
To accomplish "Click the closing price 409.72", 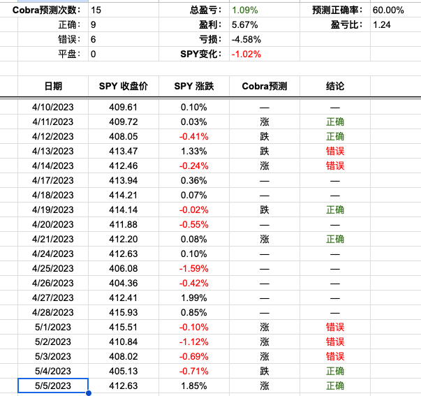I will 124,122.
